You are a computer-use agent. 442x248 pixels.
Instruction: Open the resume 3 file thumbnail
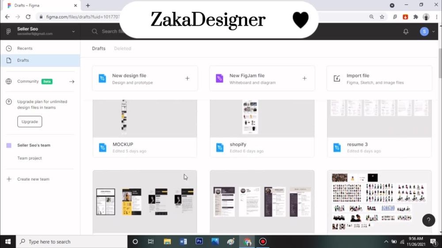pos(379,119)
